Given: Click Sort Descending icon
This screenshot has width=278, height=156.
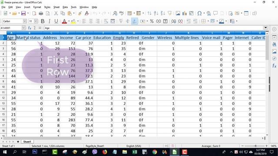Looking at the screenshot, I should pyautogui.click(x=163, y=13).
